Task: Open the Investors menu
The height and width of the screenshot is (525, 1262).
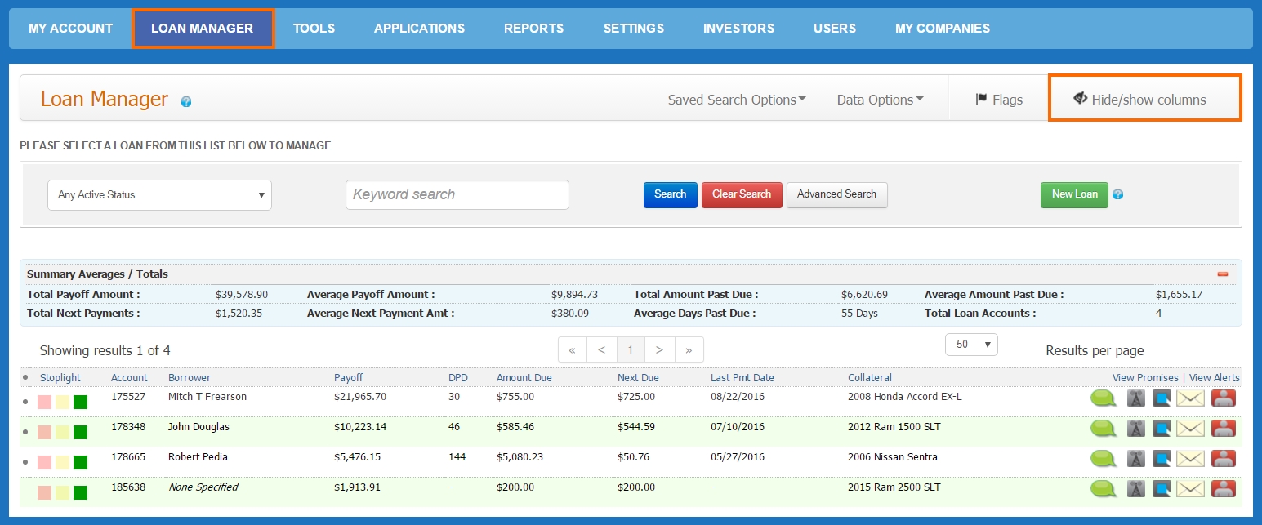Action: point(739,29)
